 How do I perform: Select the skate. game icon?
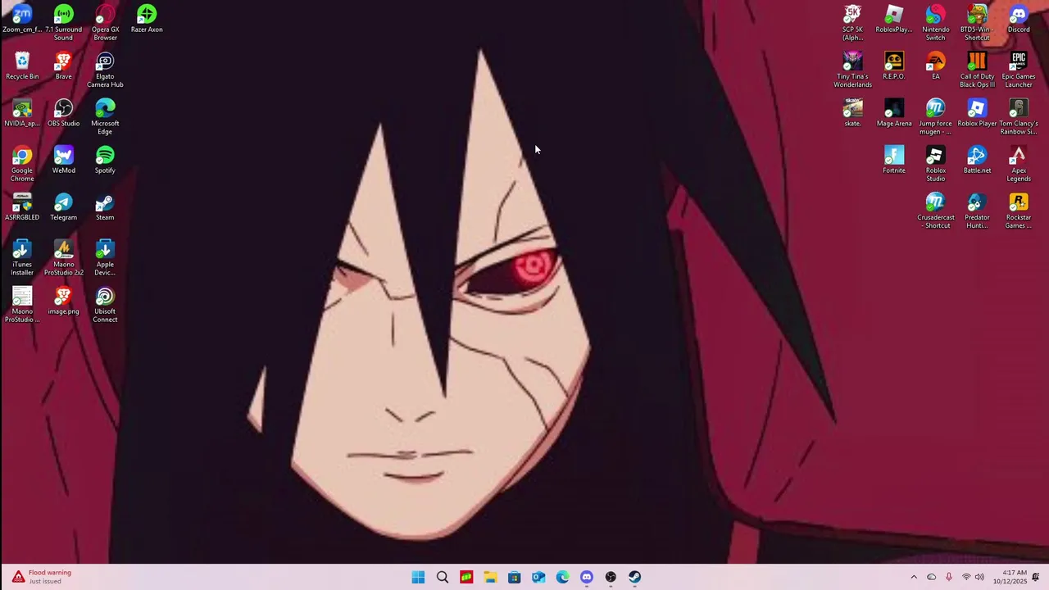852,114
